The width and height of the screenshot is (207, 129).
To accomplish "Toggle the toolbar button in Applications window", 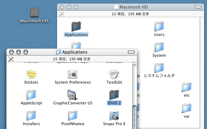I will [131, 52].
